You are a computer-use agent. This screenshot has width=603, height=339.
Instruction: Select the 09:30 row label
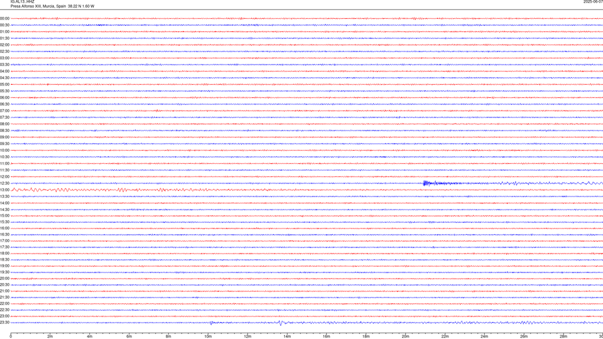point(4,144)
